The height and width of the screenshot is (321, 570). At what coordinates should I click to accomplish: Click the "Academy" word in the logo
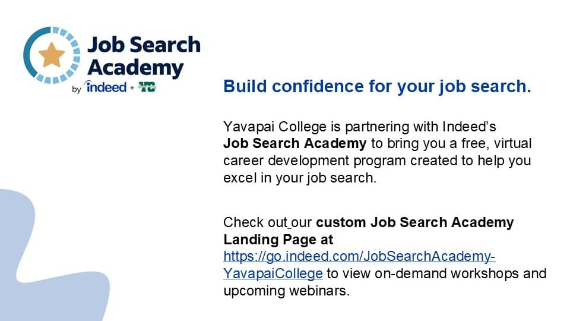(135, 68)
